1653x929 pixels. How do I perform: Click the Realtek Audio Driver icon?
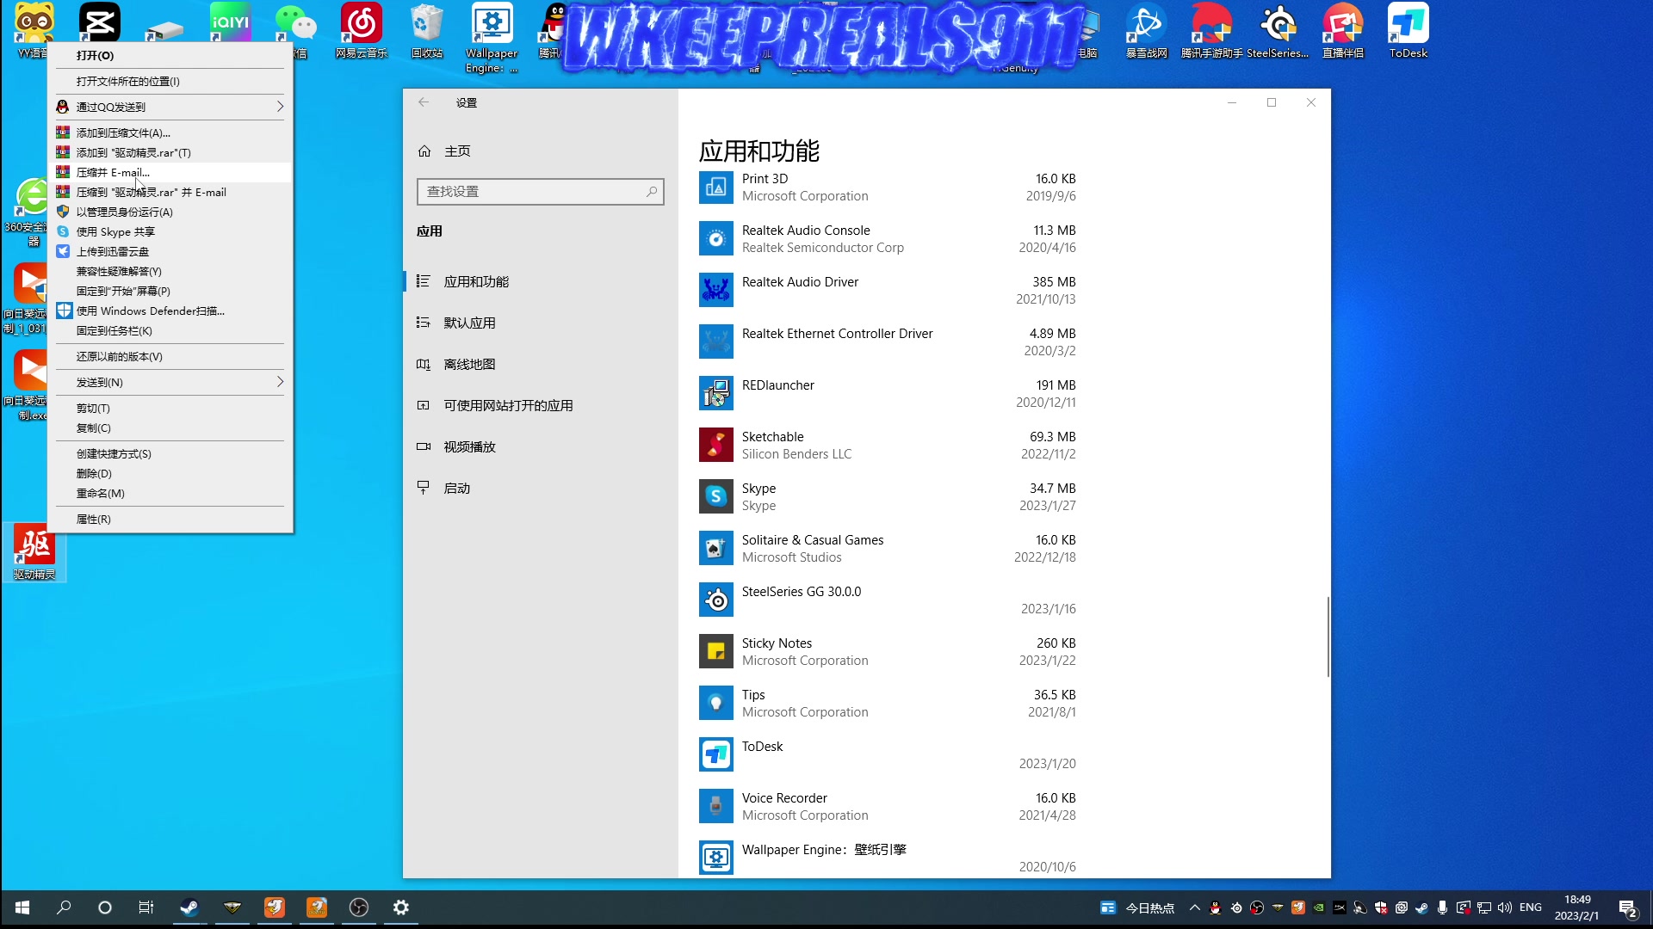(715, 290)
